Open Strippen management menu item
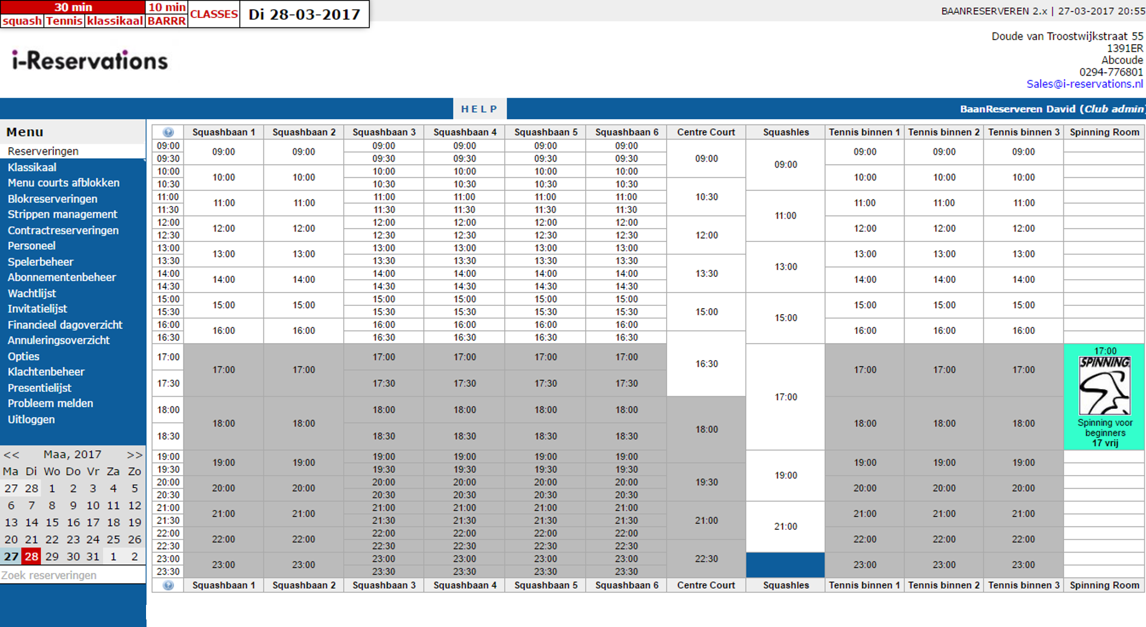Image resolution: width=1146 pixels, height=627 pixels. [x=62, y=214]
